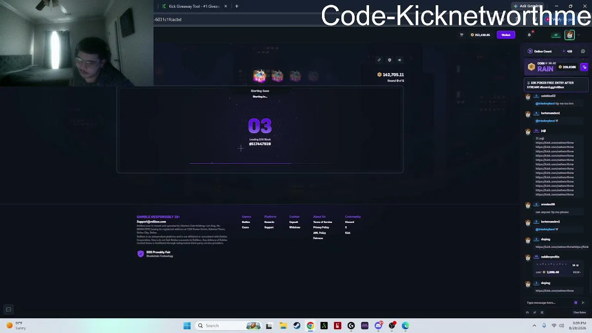The width and height of the screenshot is (592, 333).
Task: Open Fairness footer link
Action: pos(318,238)
